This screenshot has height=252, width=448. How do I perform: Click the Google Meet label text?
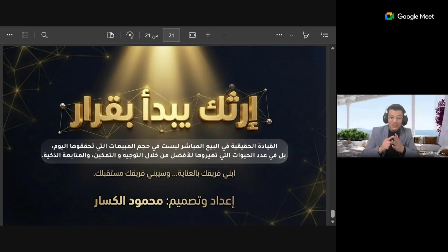click(415, 16)
